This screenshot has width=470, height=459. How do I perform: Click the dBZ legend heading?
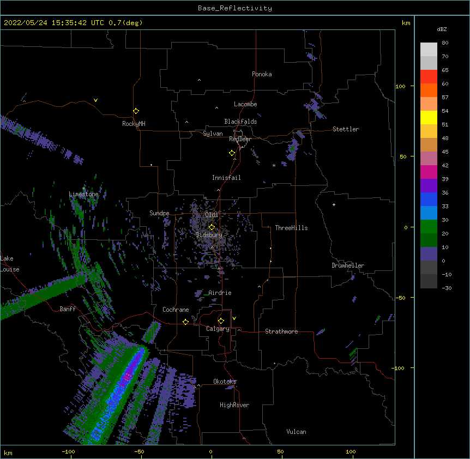coord(442,29)
